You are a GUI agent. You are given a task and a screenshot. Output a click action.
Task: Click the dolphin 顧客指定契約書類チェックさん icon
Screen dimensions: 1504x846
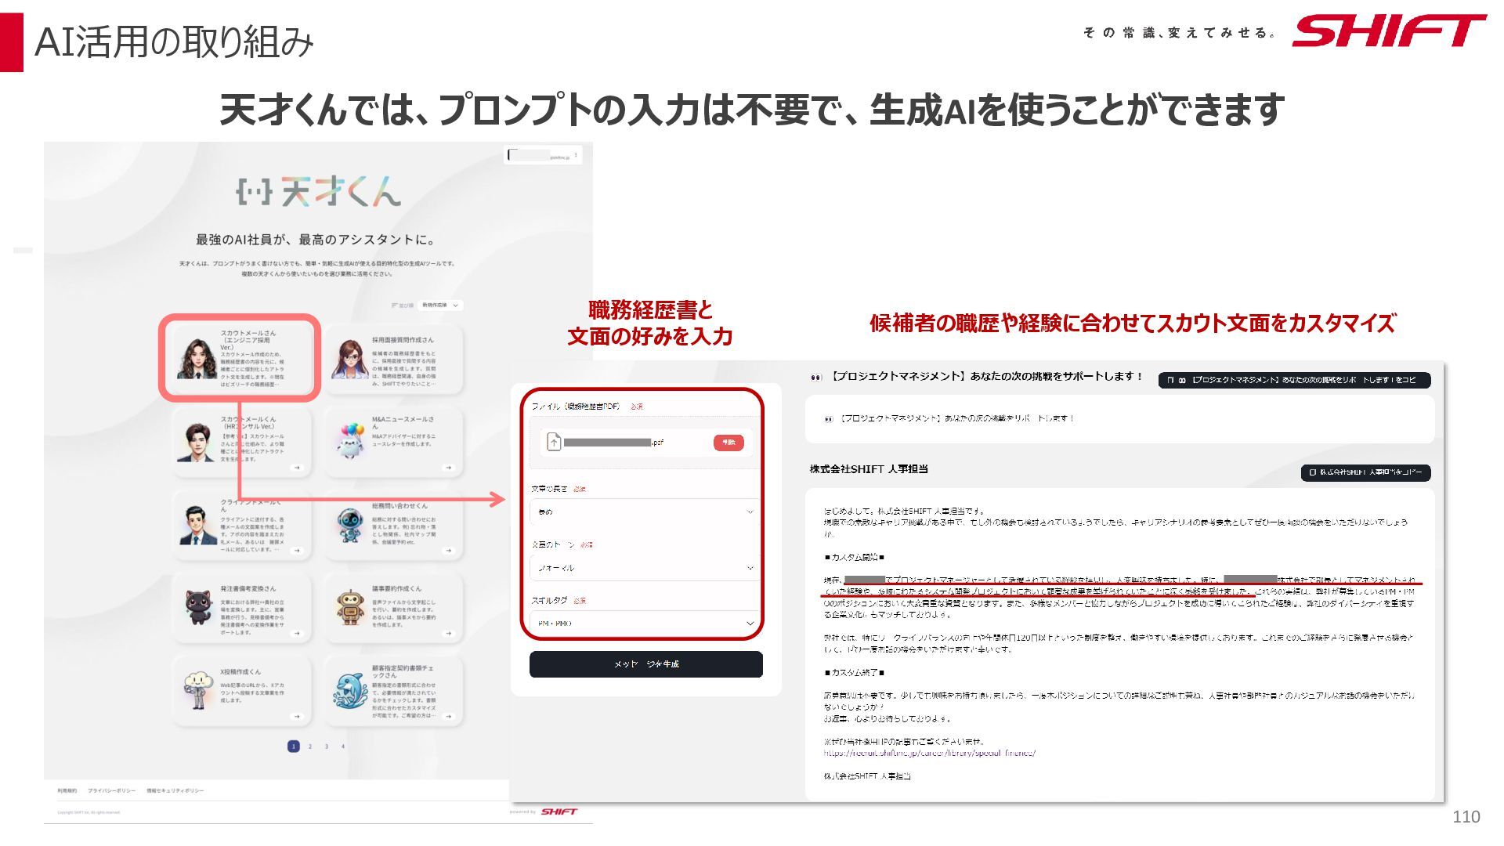[x=350, y=691]
